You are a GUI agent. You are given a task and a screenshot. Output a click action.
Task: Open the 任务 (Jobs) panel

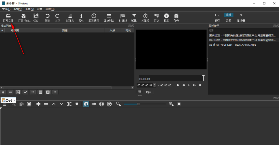176,16
